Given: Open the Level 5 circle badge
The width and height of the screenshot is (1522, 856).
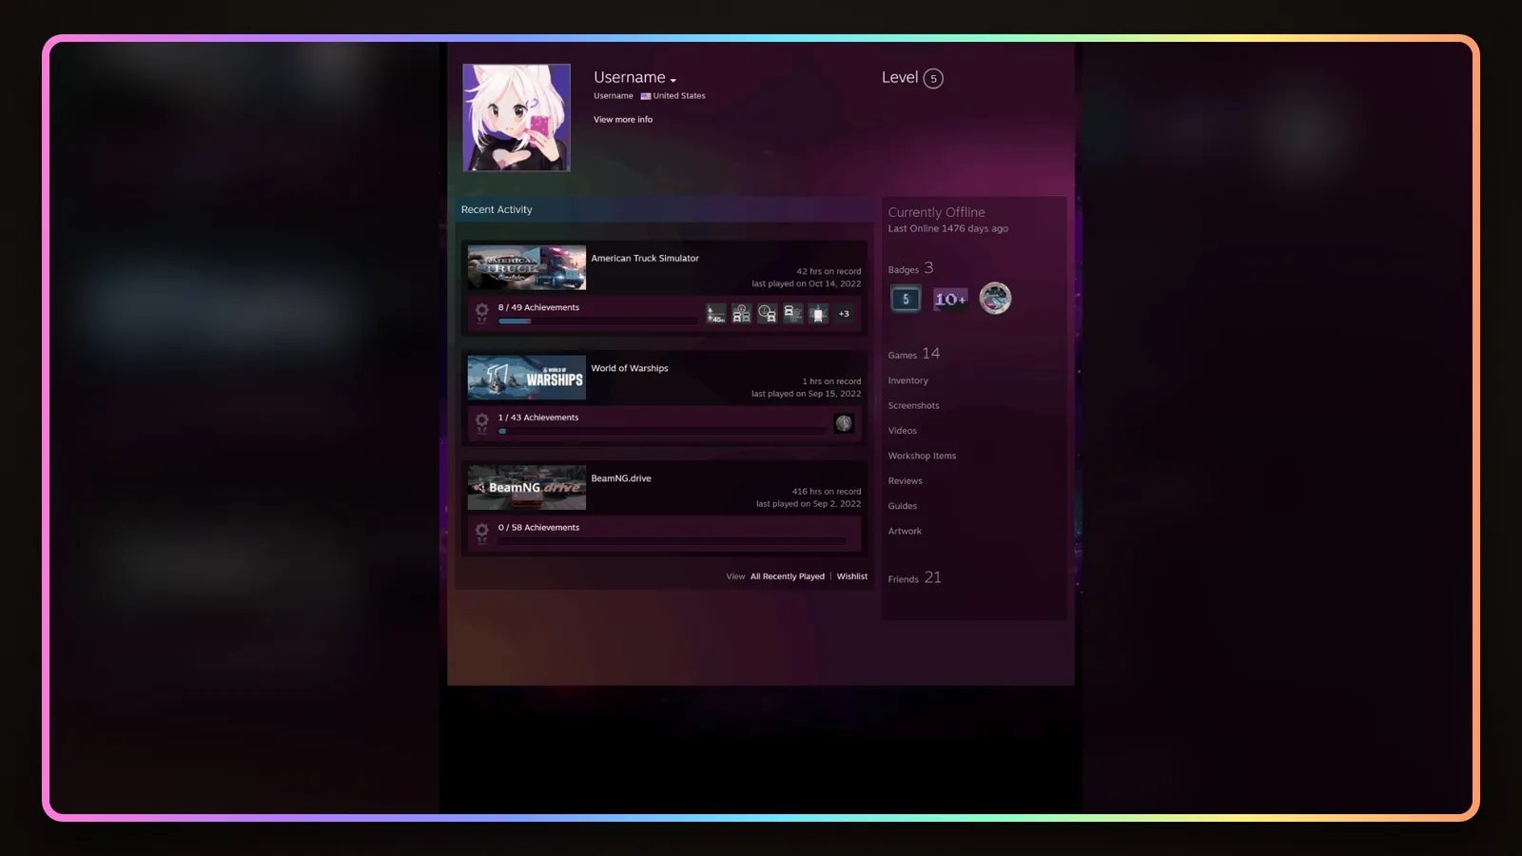Looking at the screenshot, I should [x=933, y=78].
